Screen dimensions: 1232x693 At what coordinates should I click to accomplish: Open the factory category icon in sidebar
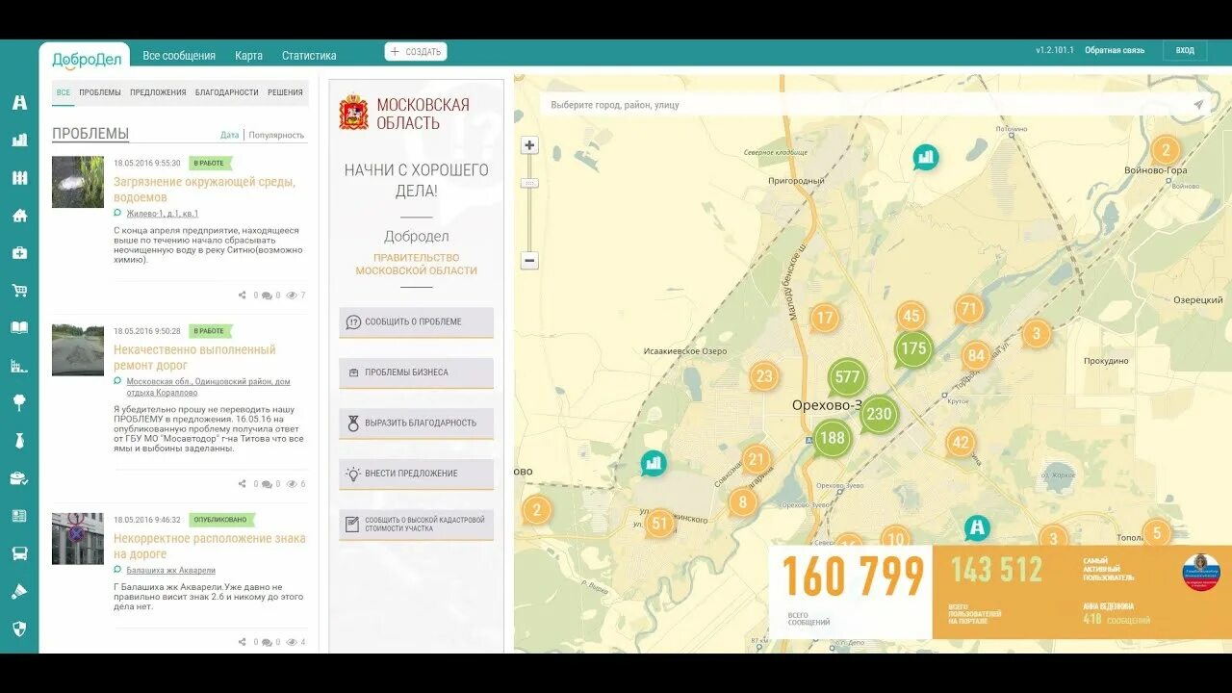[x=19, y=365]
